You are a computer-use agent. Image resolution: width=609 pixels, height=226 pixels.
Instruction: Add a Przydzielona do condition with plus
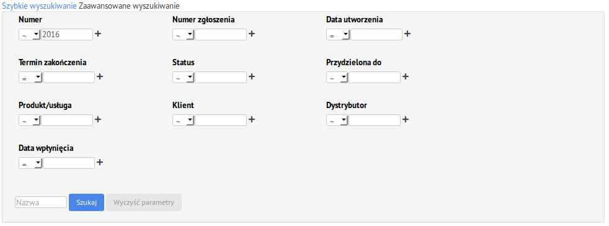coord(406,76)
